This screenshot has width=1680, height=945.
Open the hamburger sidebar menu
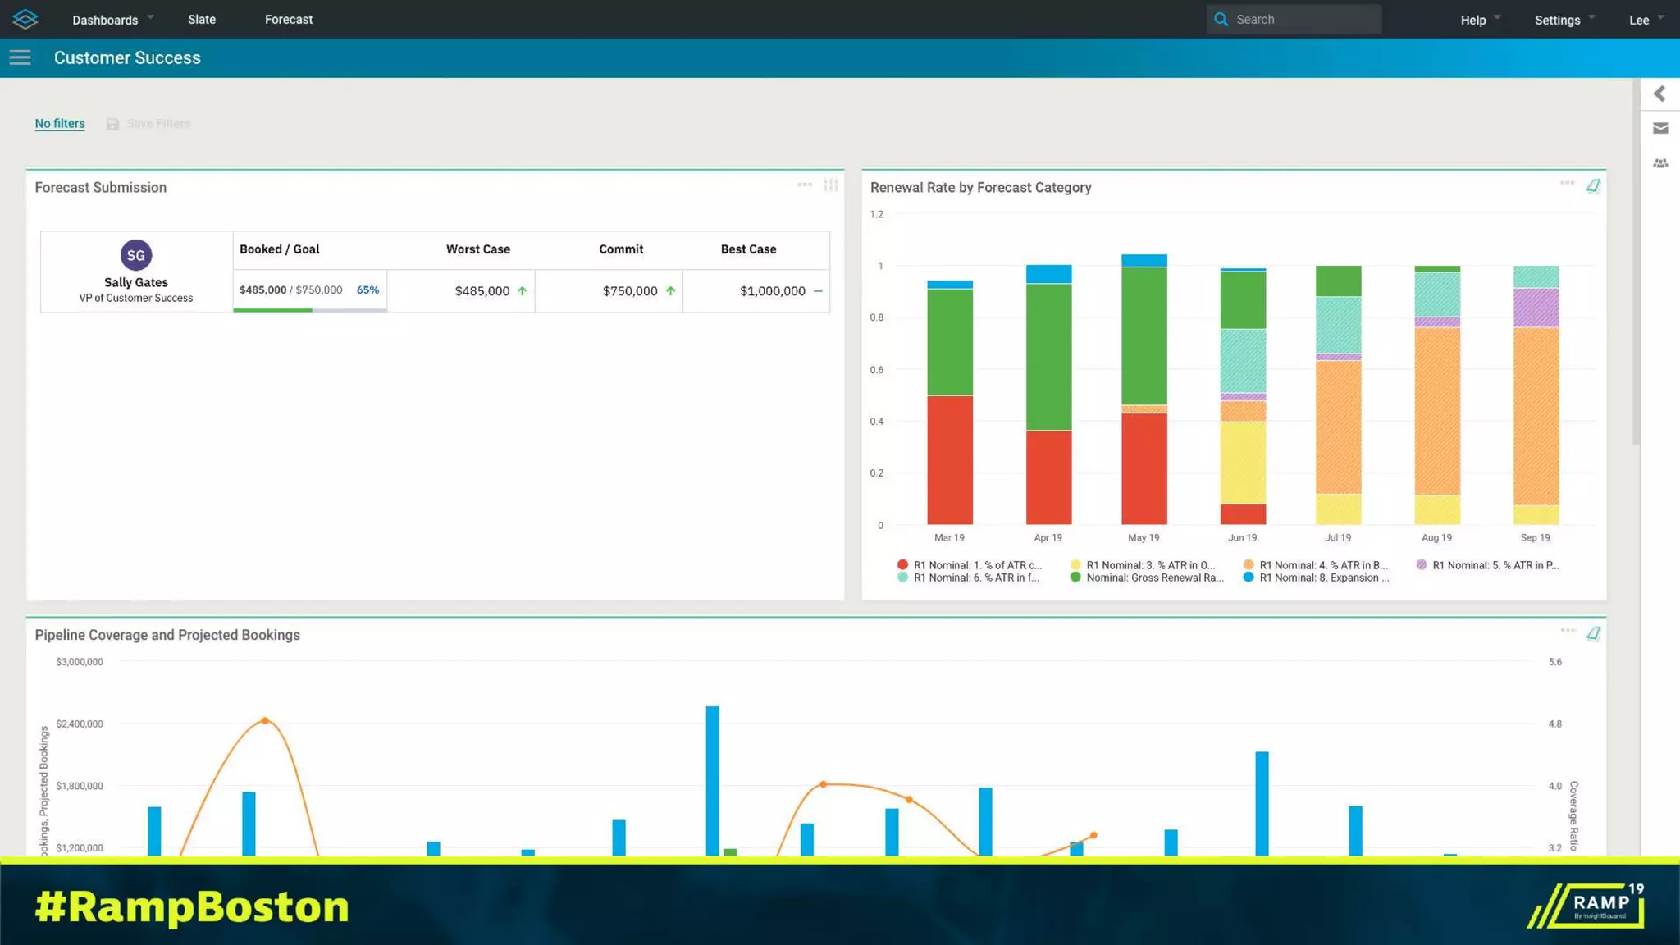(x=21, y=57)
